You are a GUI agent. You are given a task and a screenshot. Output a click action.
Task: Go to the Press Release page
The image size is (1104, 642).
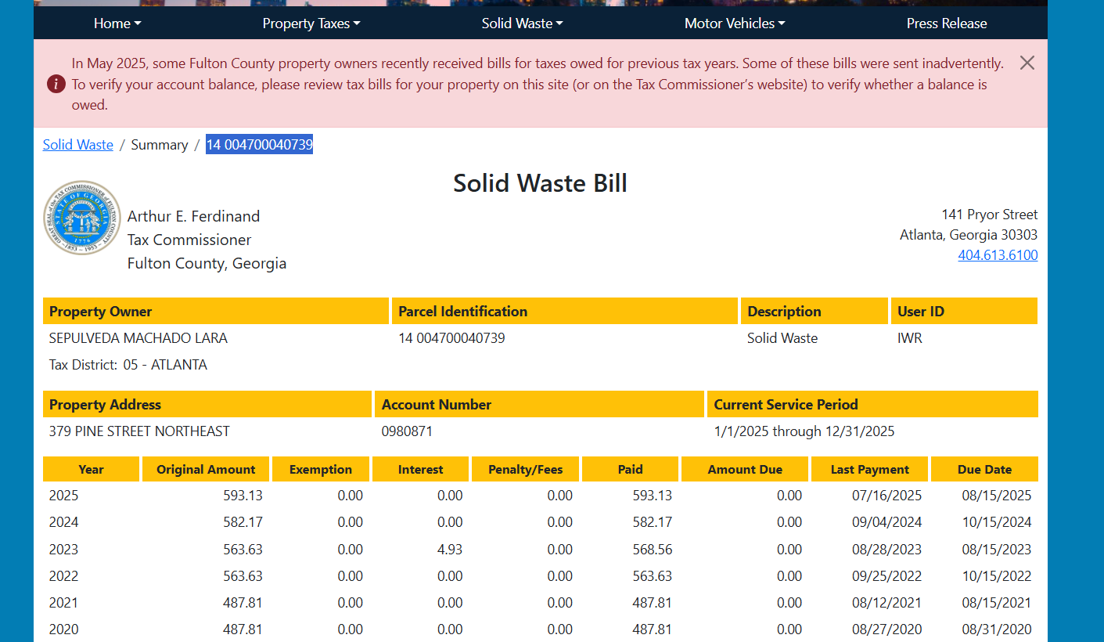[946, 23]
